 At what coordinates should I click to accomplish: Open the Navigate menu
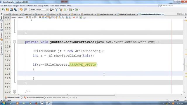pos(16,6)
